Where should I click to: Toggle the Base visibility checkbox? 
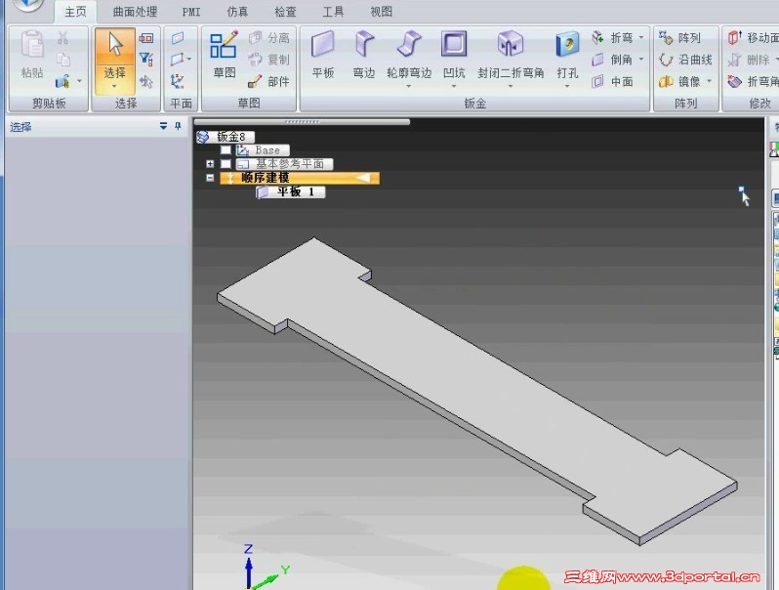pyautogui.click(x=225, y=149)
